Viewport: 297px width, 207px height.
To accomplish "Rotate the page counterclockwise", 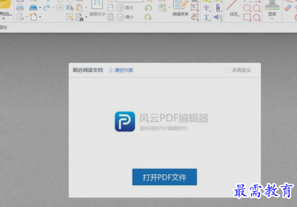I will click(x=148, y=8).
